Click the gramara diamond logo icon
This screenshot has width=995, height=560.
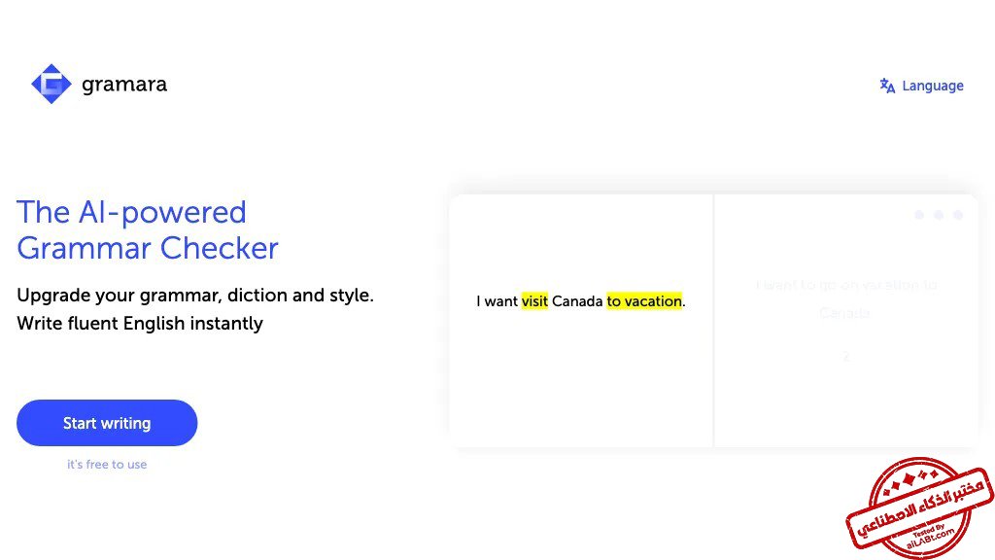pyautogui.click(x=51, y=85)
